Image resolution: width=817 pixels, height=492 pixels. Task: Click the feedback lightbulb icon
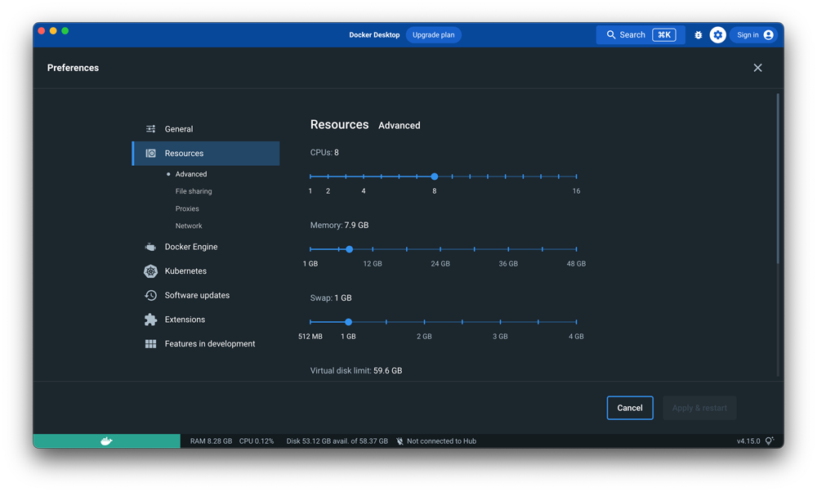[770, 441]
